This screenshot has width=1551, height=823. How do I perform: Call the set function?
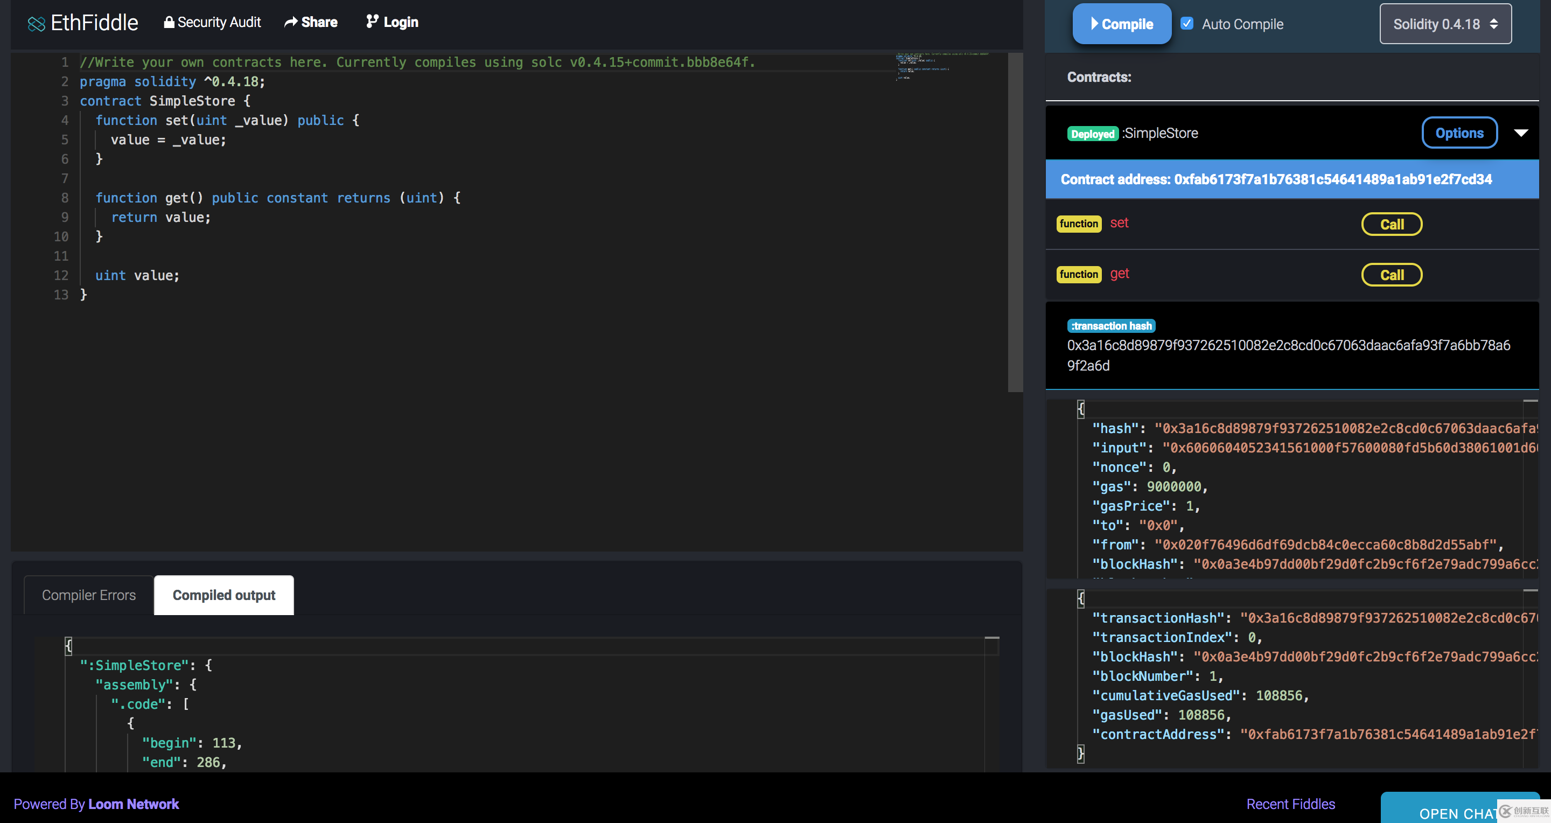point(1392,224)
